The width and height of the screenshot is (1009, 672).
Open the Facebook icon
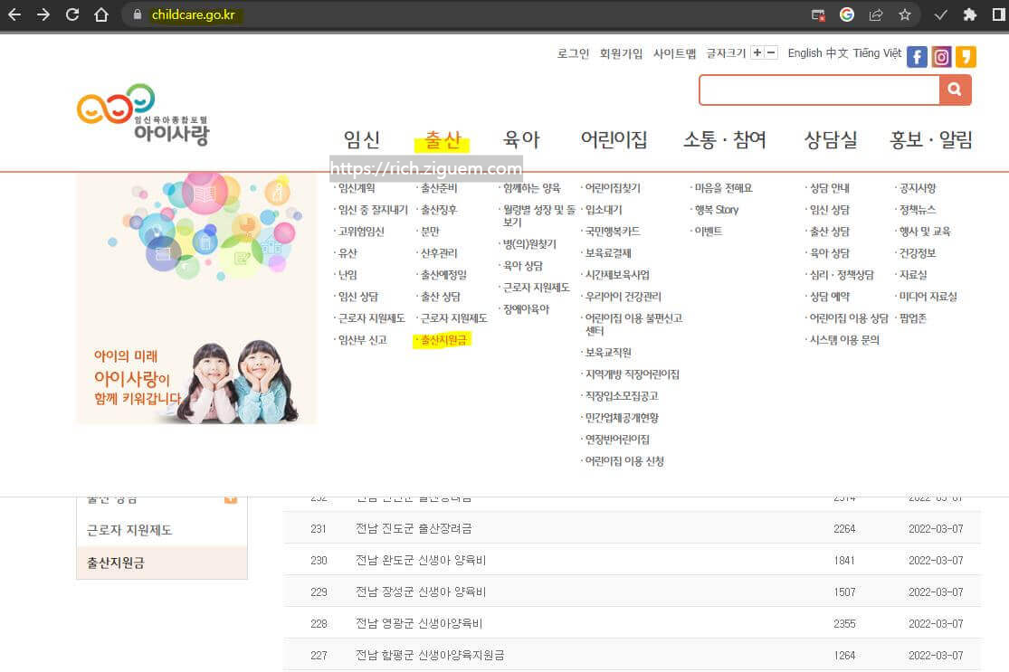point(916,56)
